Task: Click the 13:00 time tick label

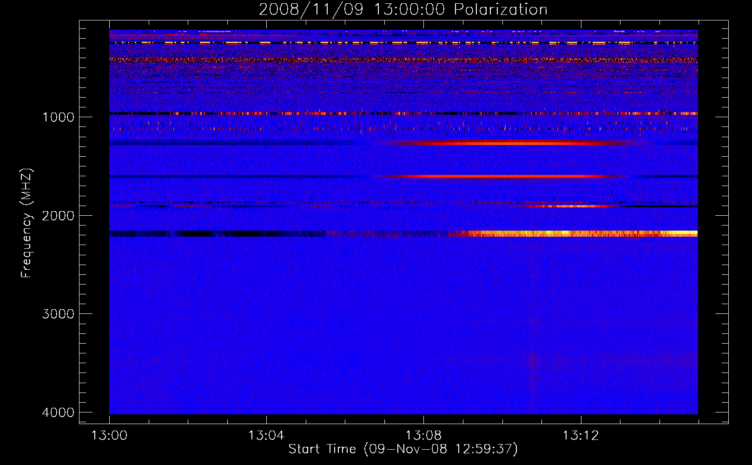Action: click(109, 436)
